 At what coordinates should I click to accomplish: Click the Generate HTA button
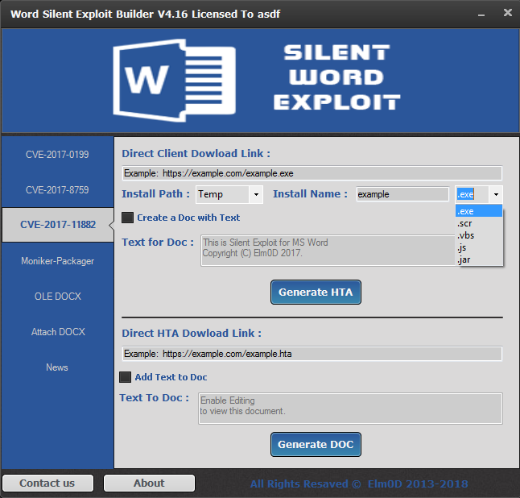(x=316, y=293)
